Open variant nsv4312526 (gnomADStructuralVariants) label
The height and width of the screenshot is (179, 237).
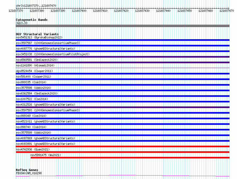pos(46,105)
